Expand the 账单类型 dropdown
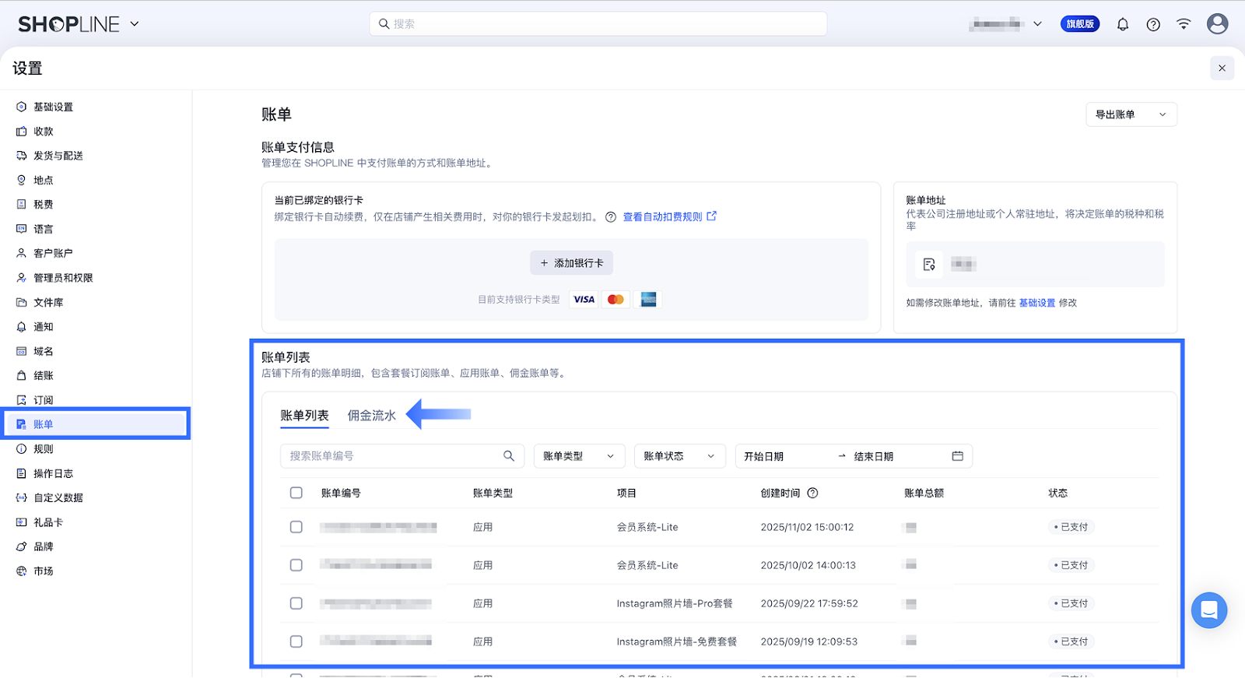Image resolution: width=1245 pixels, height=678 pixels. pos(578,456)
